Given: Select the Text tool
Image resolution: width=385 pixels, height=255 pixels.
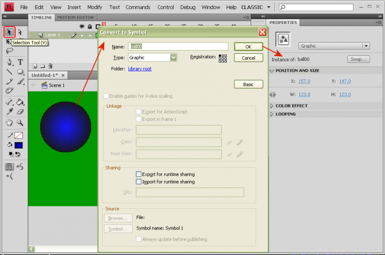Looking at the screenshot, I should coord(20,62).
